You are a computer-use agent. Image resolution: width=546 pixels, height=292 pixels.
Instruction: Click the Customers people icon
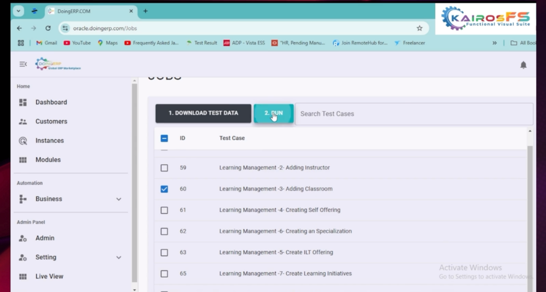point(23,121)
